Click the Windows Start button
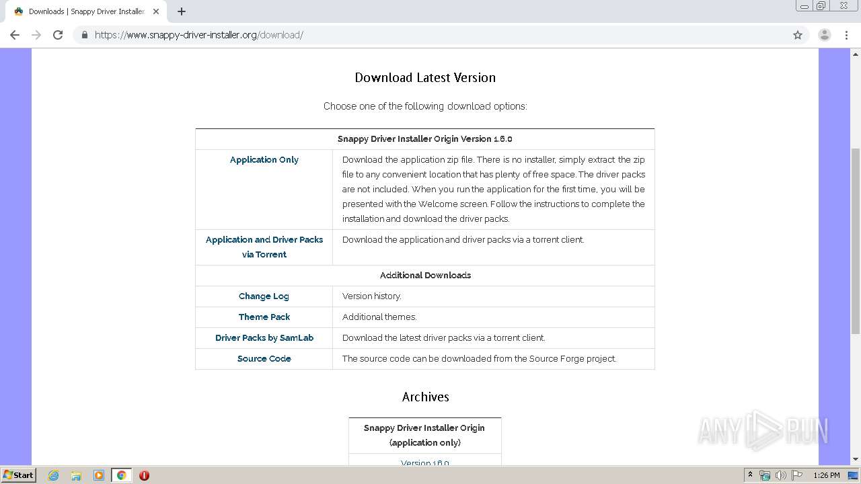The width and height of the screenshot is (861, 484). 18,475
